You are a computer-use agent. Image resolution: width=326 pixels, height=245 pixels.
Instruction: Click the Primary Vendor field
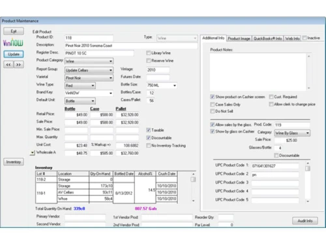[x=85, y=217]
